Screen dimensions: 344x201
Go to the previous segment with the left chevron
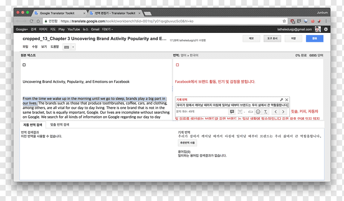pyautogui.click(x=276, y=112)
